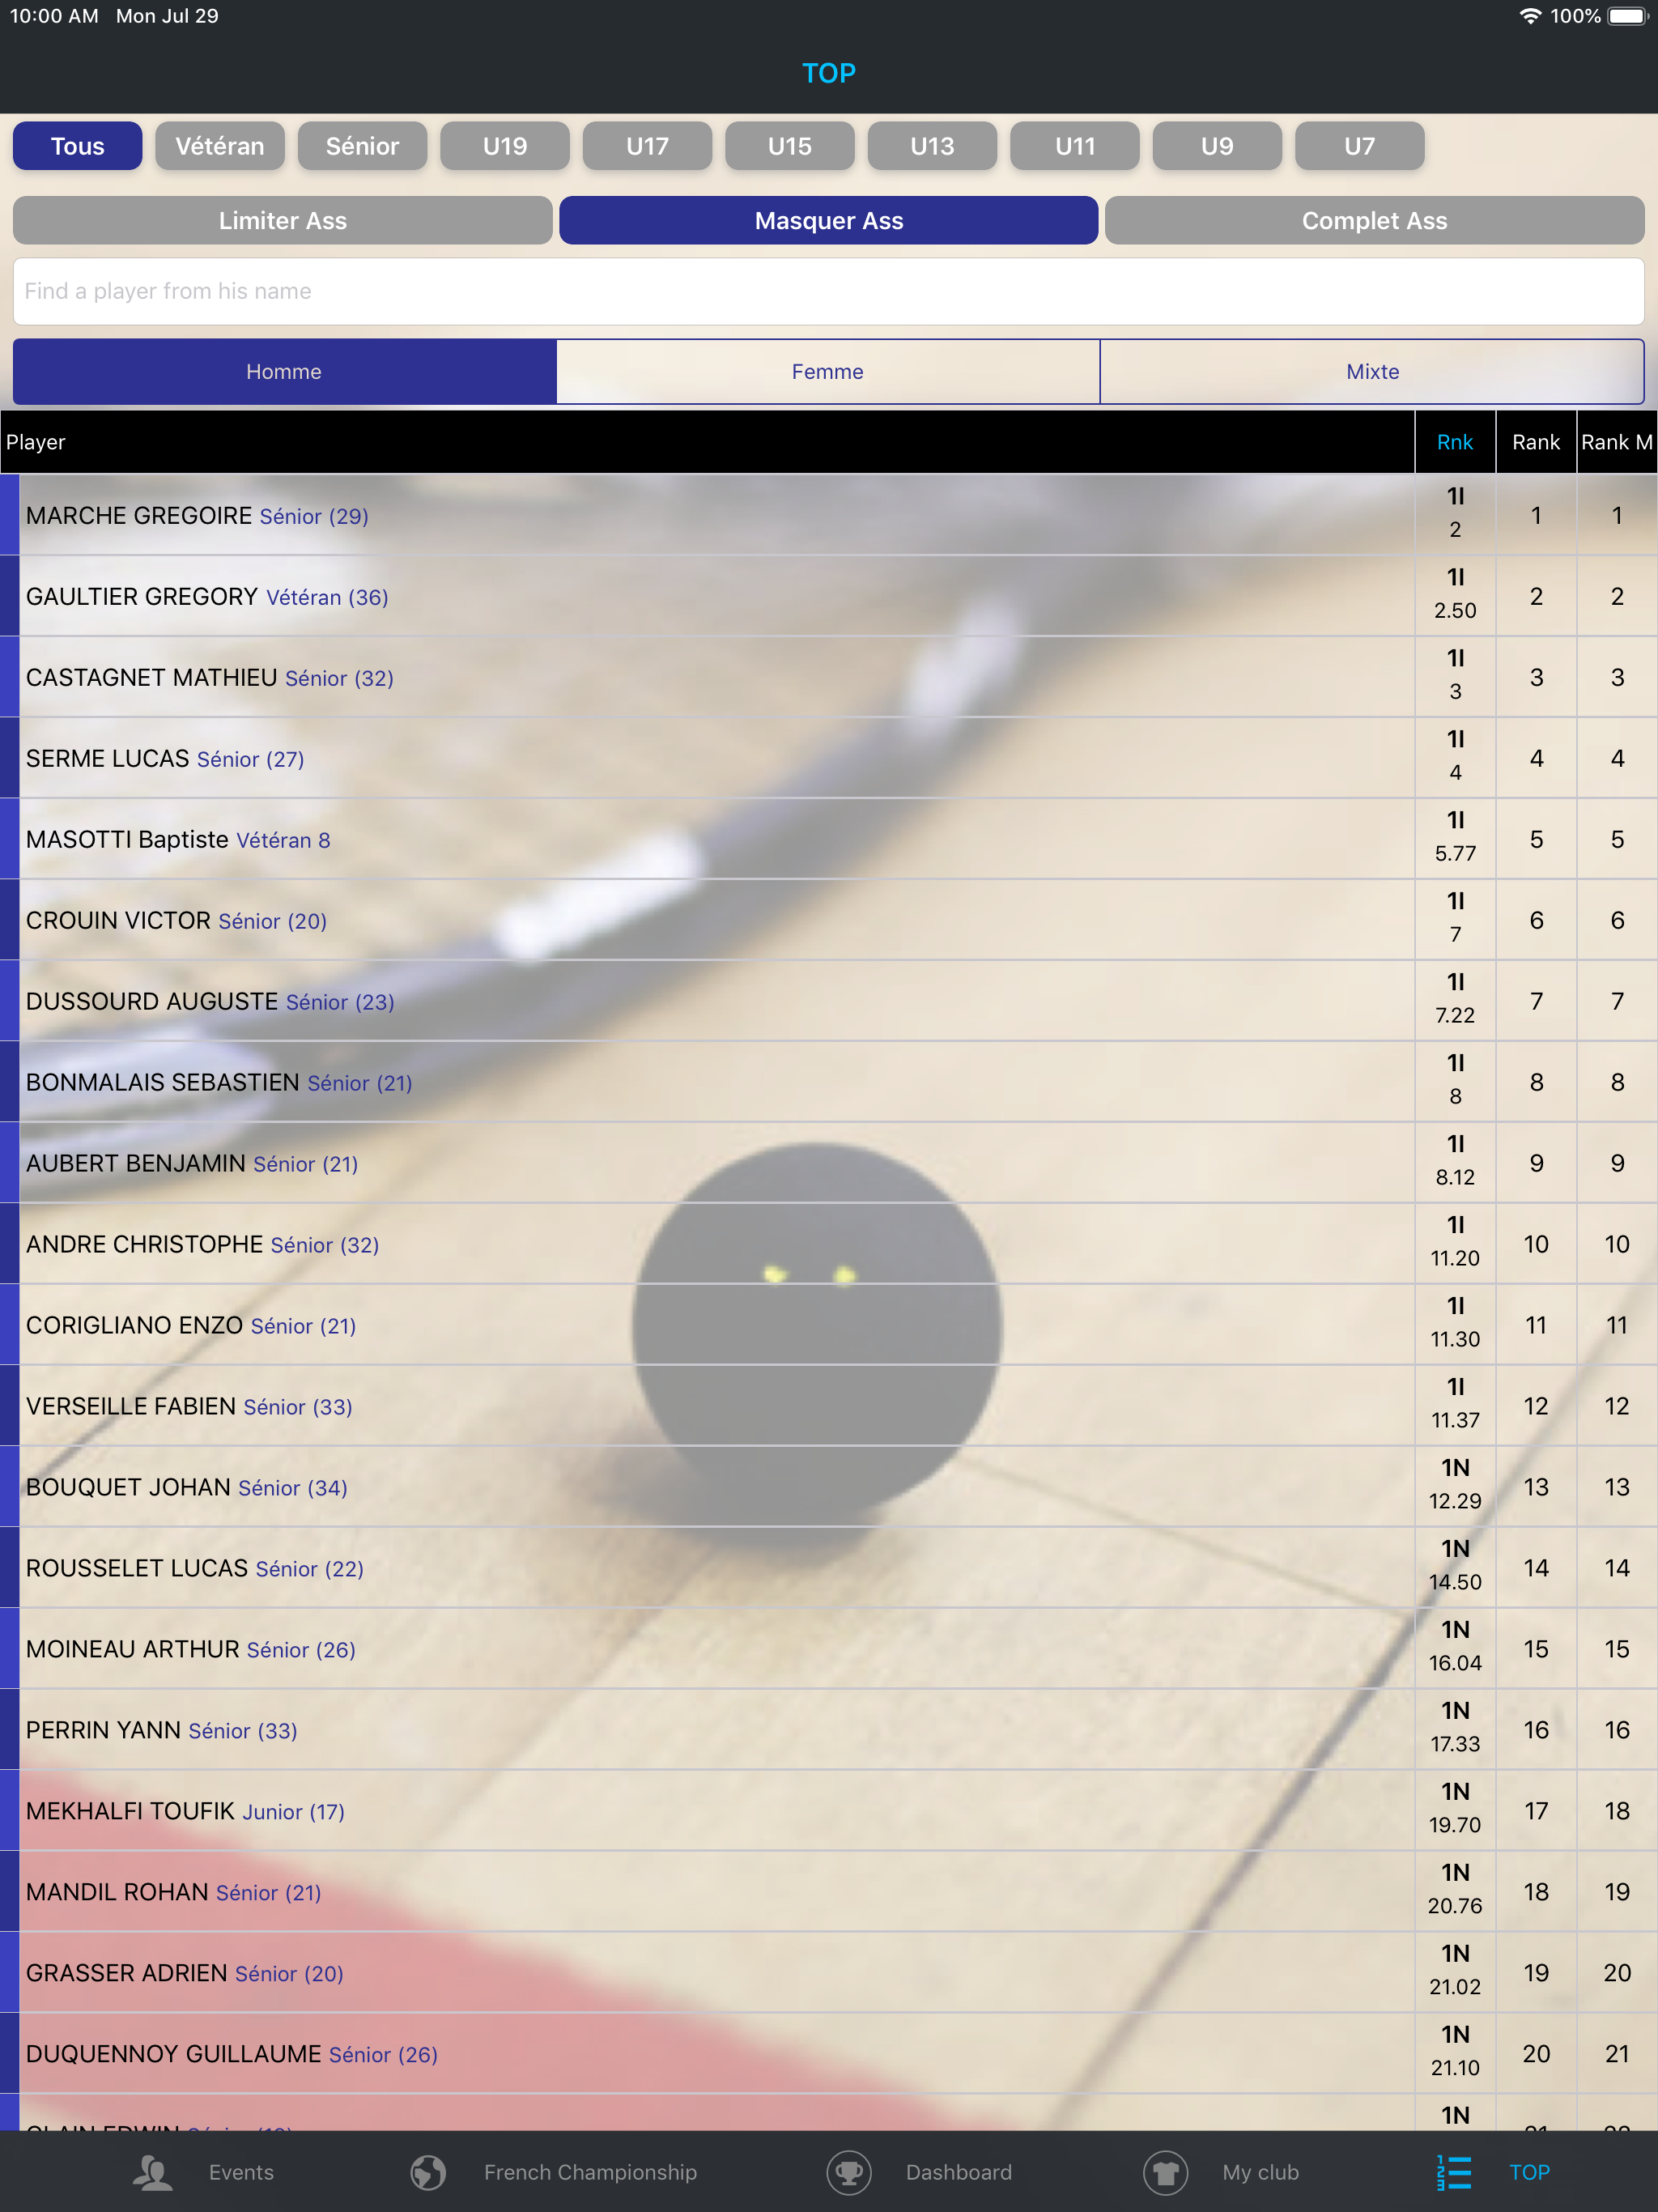The image size is (1658, 2212).
Task: Select Complet Ass option
Action: pos(1374,221)
